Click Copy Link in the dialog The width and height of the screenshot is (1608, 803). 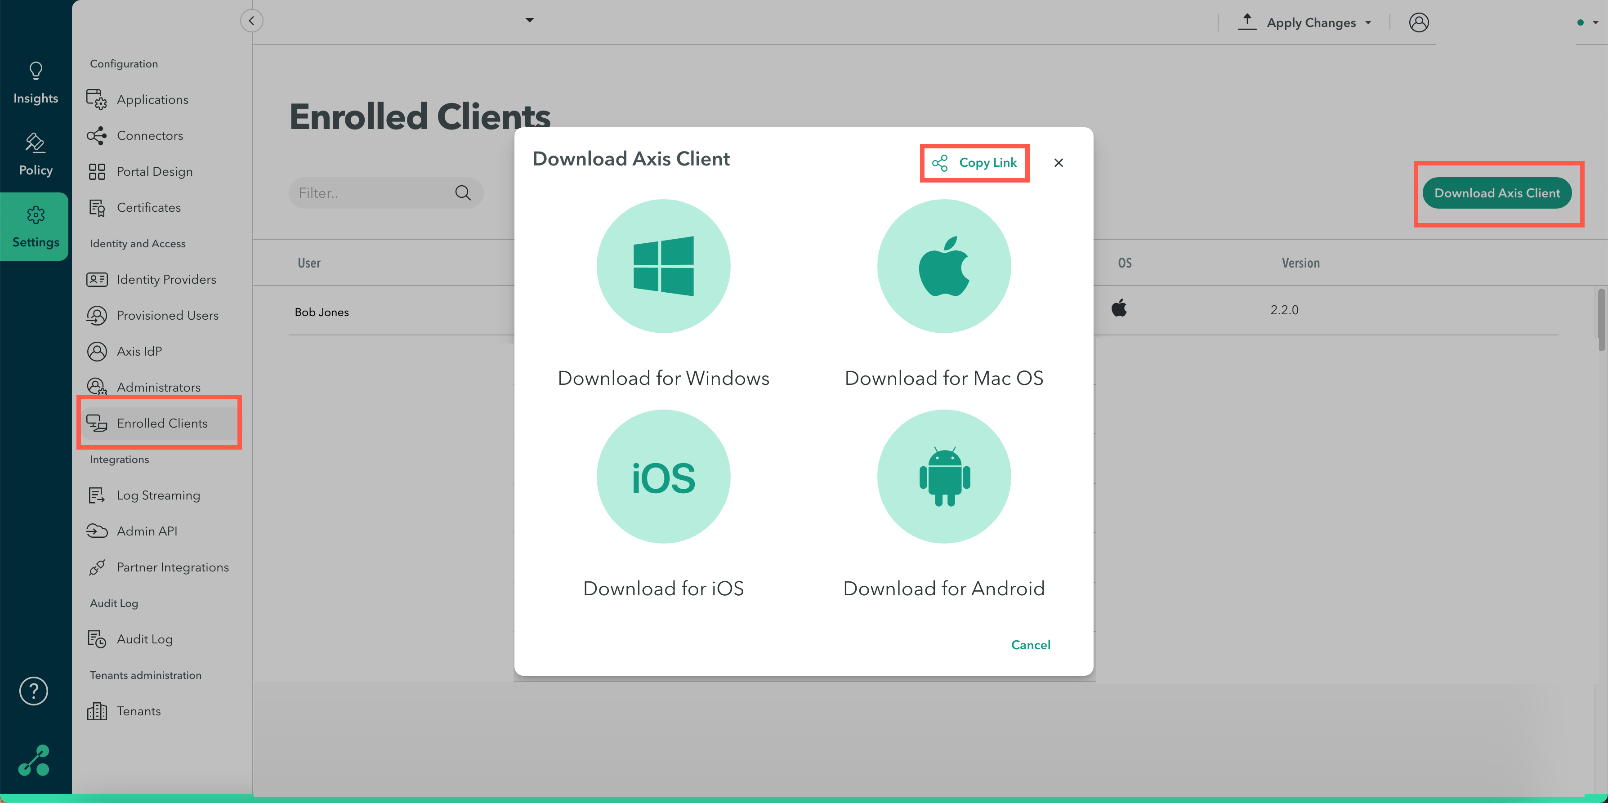pos(974,163)
